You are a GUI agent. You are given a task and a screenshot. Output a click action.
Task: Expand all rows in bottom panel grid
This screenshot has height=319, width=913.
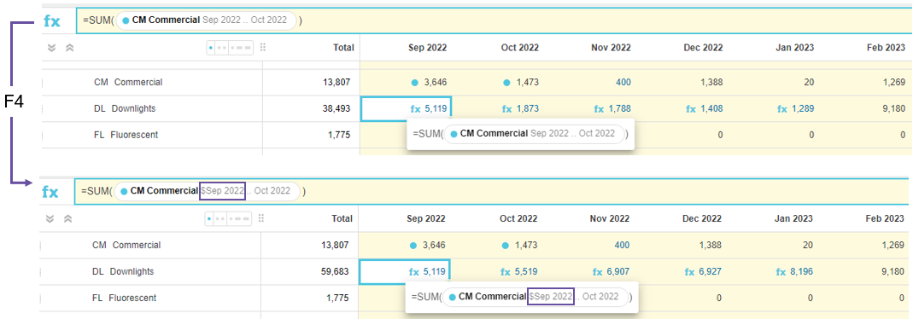50,218
